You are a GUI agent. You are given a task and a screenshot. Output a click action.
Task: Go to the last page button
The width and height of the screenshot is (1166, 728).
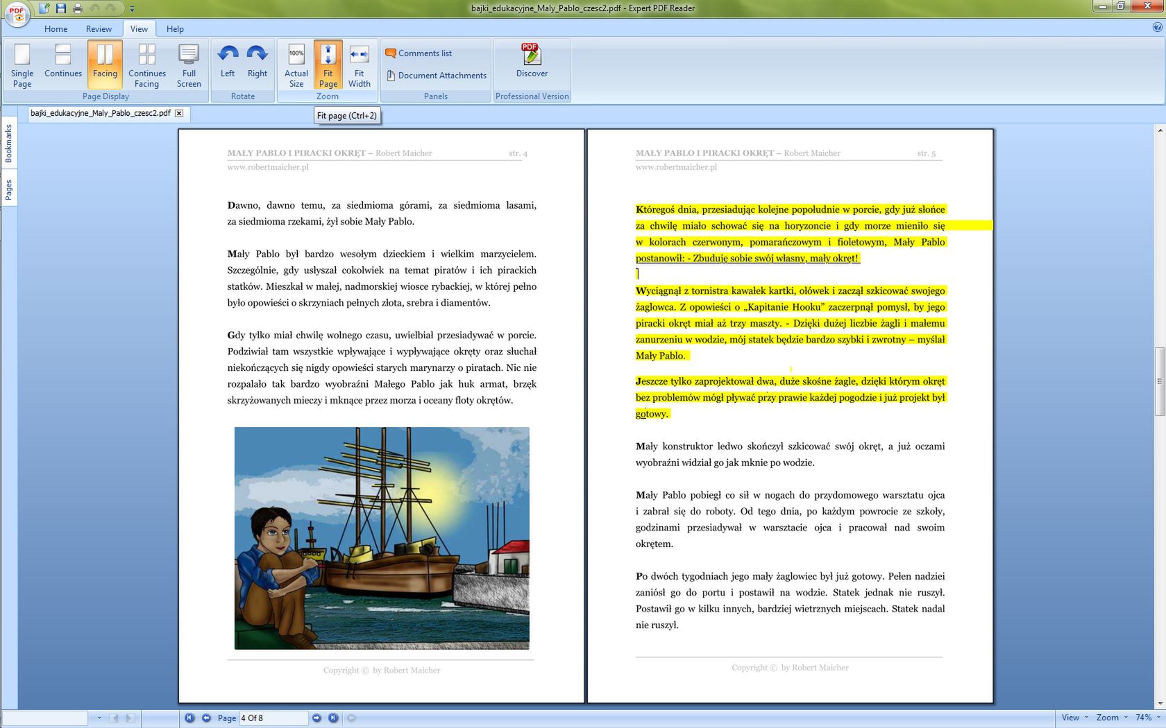click(x=333, y=718)
